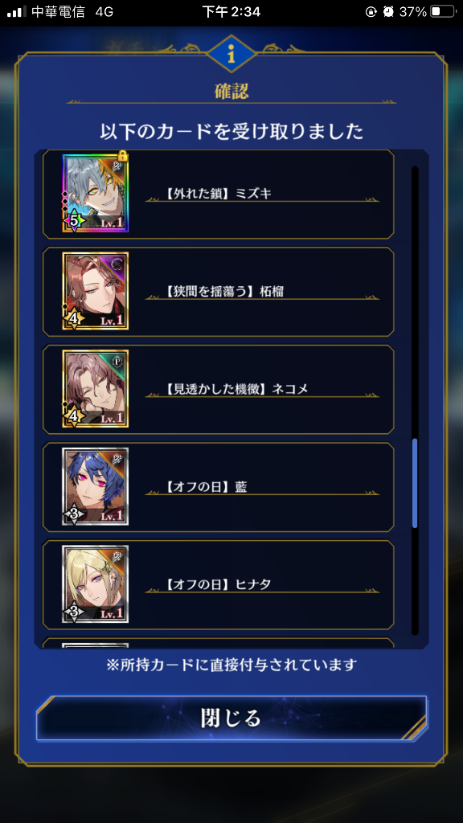Tap the 【外れた鎖】ミズキ card name row
This screenshot has height=823, width=463.
(x=219, y=194)
